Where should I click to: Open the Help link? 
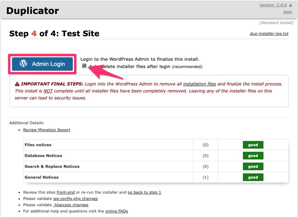pos(288,12)
